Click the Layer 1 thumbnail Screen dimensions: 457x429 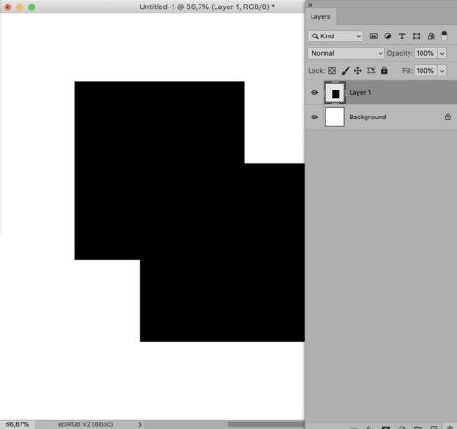point(335,92)
